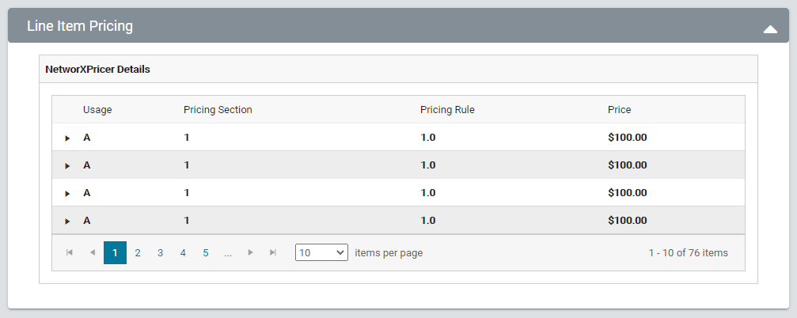
Task: Expand the first row in the pricing grid
Action: pos(68,138)
